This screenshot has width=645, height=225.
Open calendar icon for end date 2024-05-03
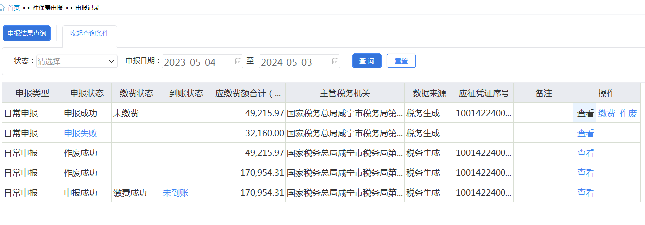[x=335, y=61]
